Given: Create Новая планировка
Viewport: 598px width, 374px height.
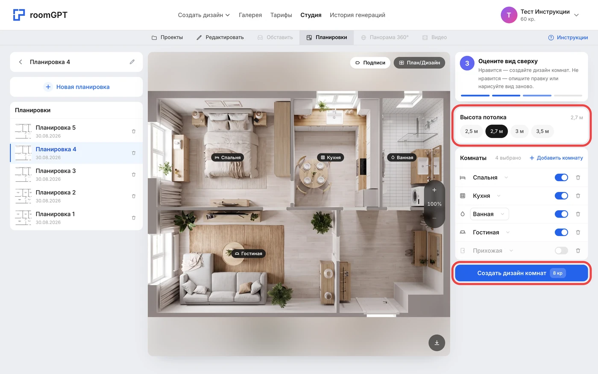Looking at the screenshot, I should [x=76, y=87].
